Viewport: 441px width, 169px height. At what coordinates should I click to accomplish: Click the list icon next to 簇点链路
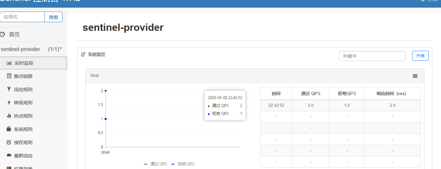pos(9,76)
